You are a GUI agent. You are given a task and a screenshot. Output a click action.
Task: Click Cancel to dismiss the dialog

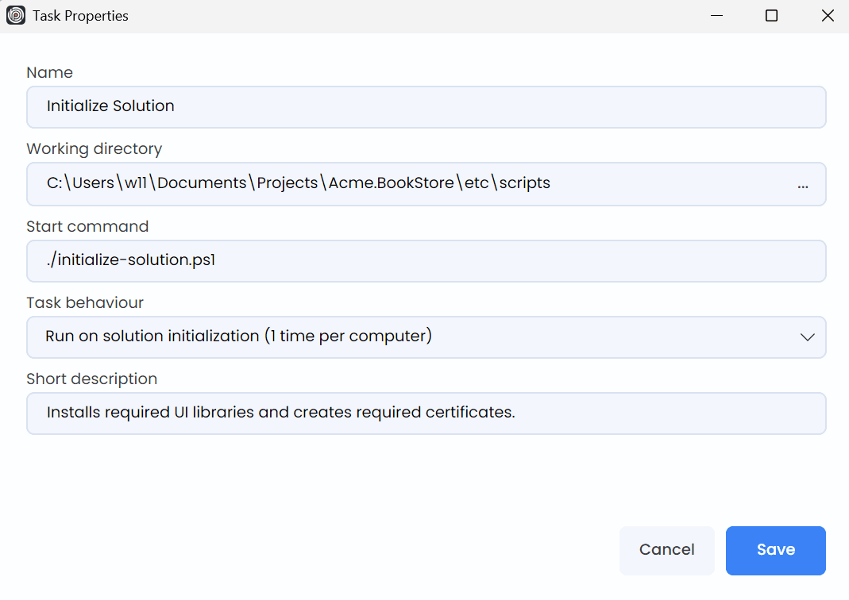[666, 550]
